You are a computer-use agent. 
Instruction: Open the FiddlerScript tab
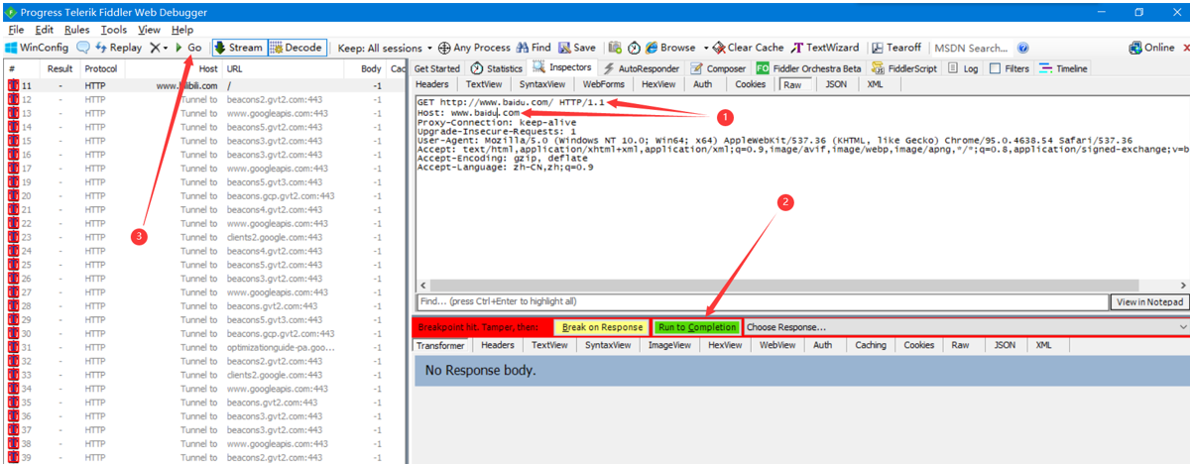tap(905, 68)
